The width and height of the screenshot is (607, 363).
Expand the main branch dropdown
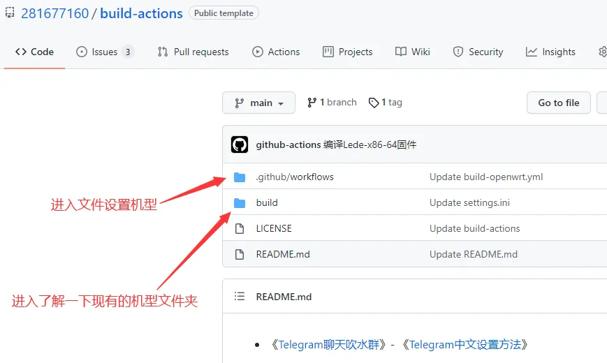(x=258, y=103)
